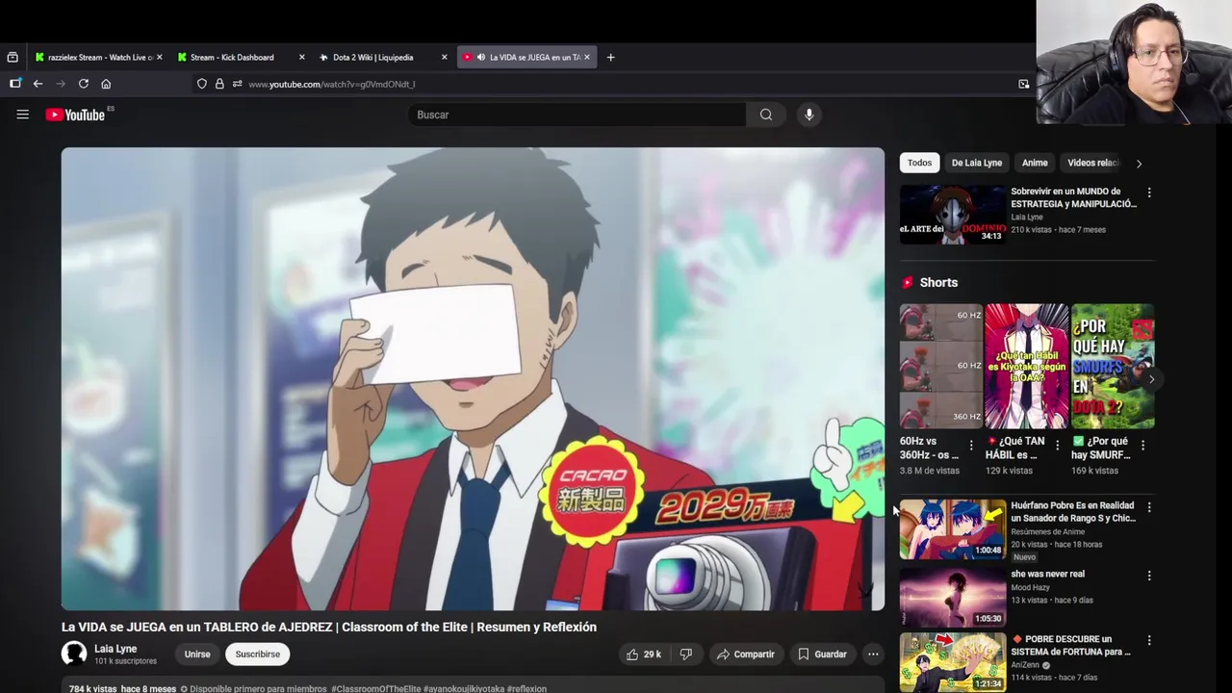Mute audio on the YouTube tab
The height and width of the screenshot is (693, 1232).
click(x=480, y=57)
